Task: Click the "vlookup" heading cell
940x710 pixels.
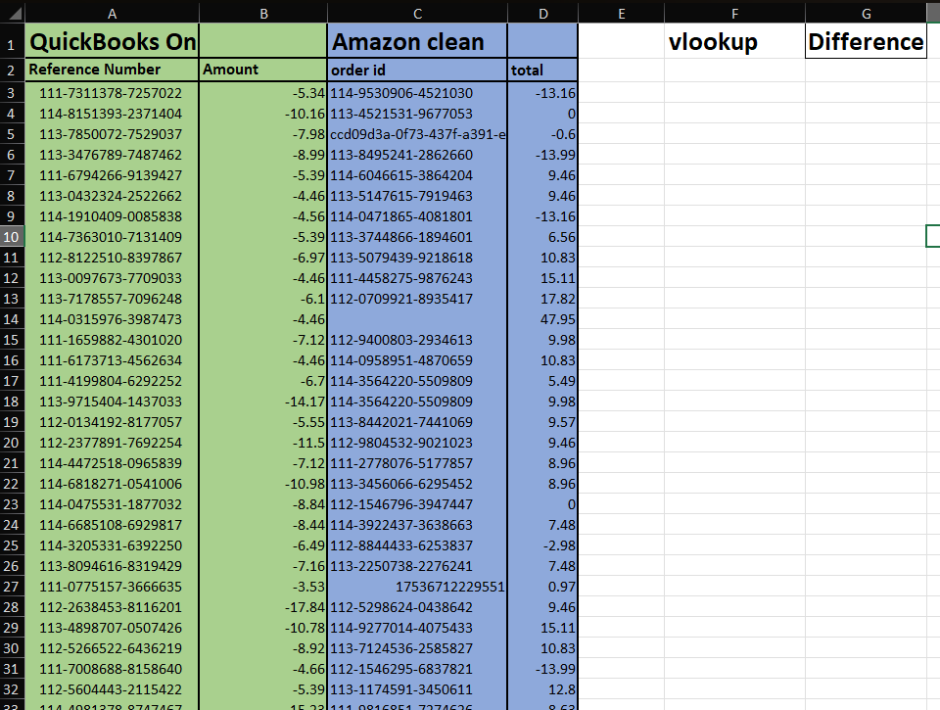Action: pyautogui.click(x=734, y=42)
